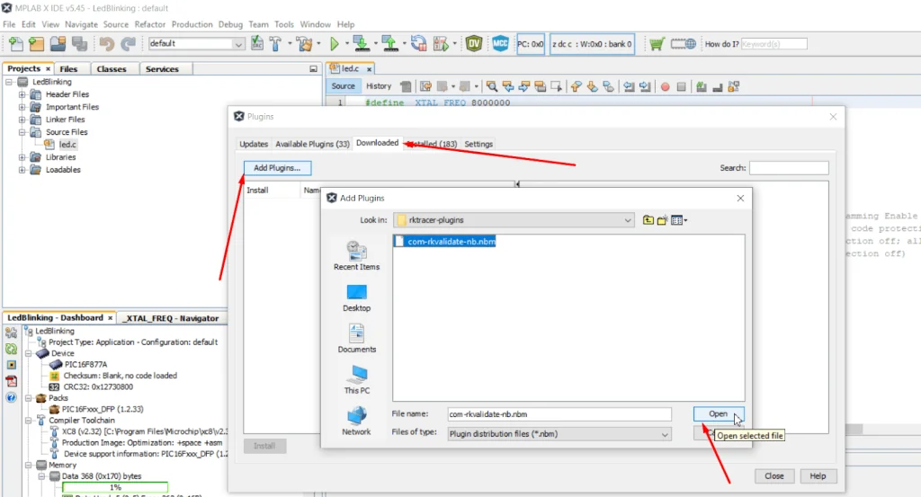Expand the Header Files folder
The height and width of the screenshot is (497, 921).
click(x=22, y=93)
